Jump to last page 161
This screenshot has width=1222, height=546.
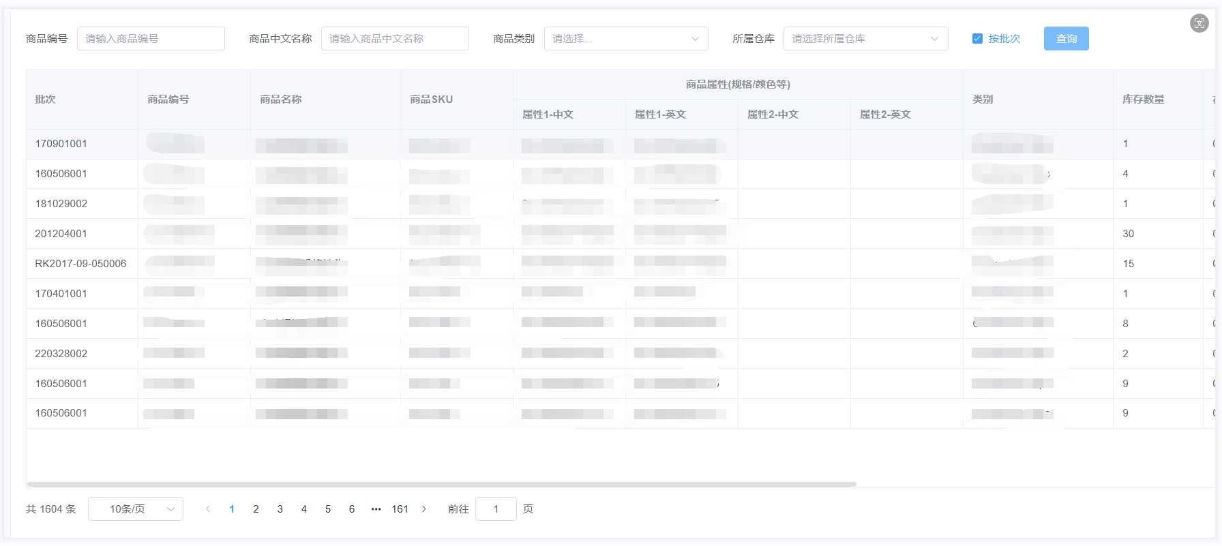click(400, 509)
